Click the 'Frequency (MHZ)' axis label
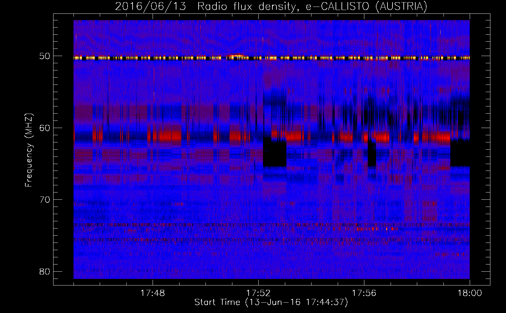506x313 pixels. 29,150
